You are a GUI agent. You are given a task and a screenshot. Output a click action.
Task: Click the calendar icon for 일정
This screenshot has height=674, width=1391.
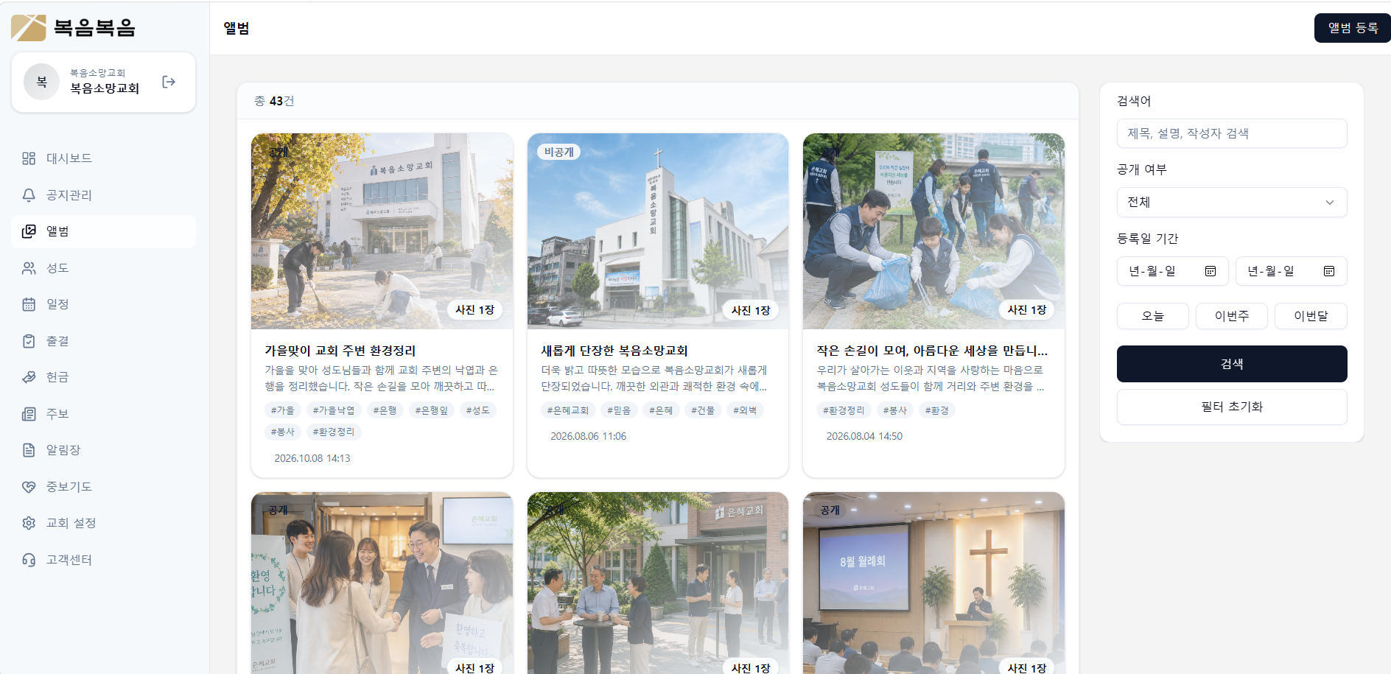29,304
